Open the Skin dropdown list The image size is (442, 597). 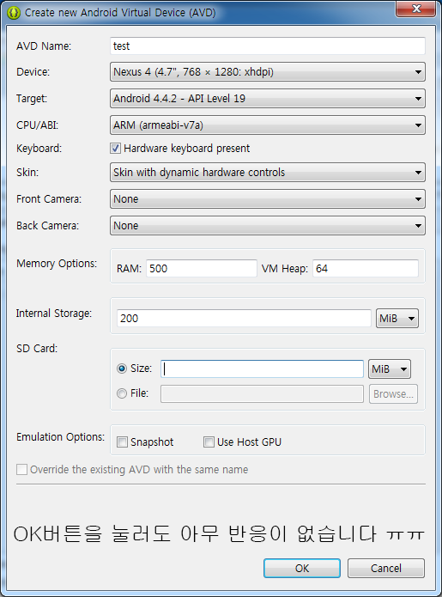tap(268, 173)
